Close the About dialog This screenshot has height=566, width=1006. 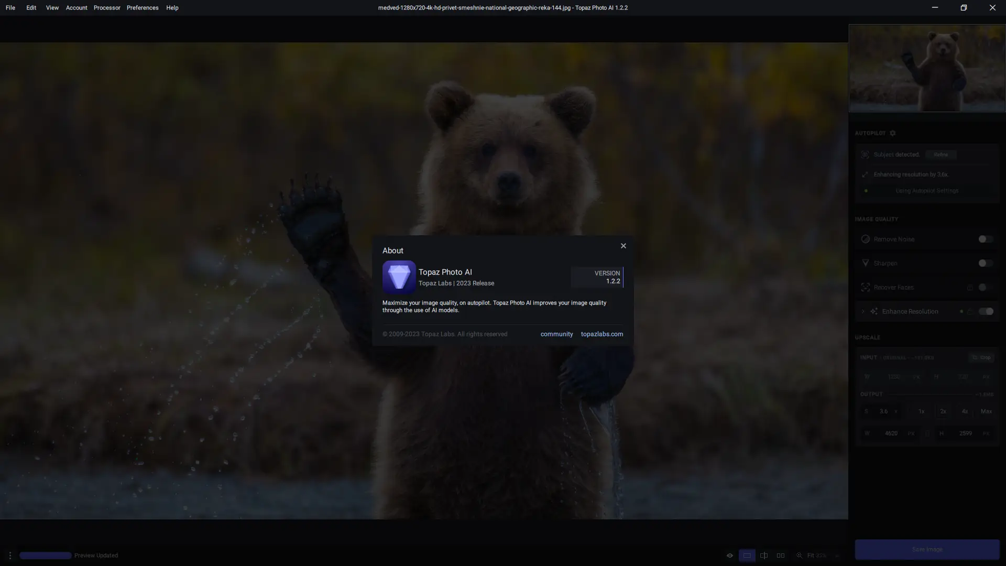point(623,246)
